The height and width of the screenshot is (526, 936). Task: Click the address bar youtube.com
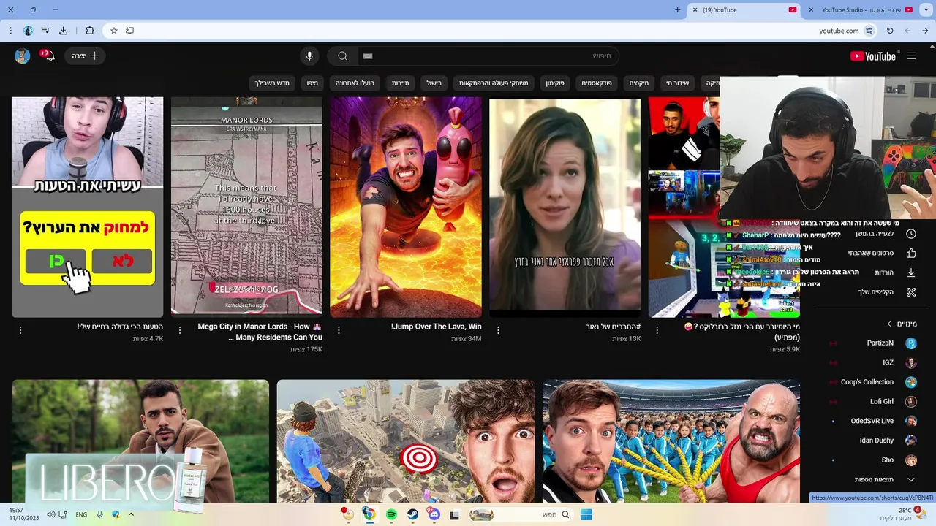coord(839,31)
